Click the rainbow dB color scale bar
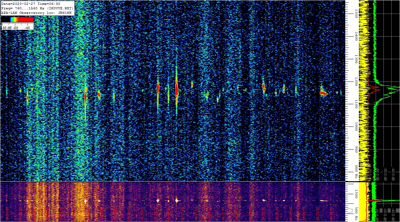Viewport: 400px width, 222px height. [x=17, y=20]
